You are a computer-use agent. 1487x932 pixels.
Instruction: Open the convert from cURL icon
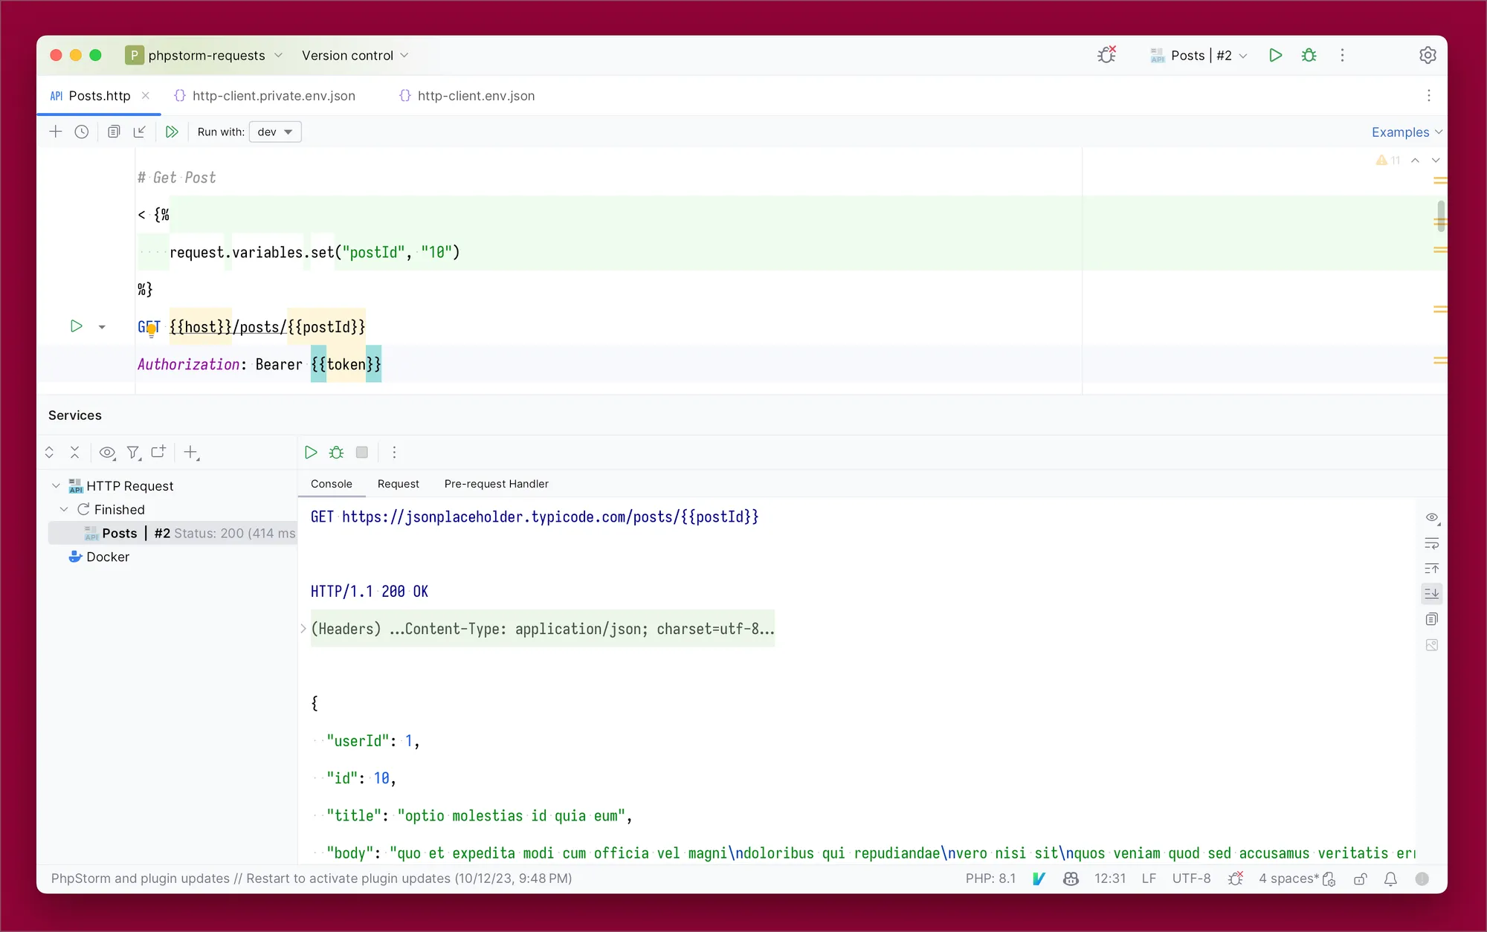114,132
